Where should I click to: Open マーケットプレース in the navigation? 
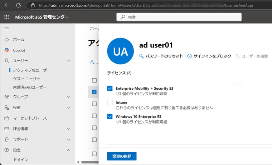(x=30, y=118)
